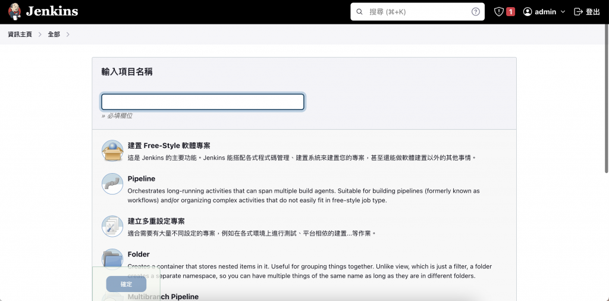Click Free-Style description mentioning Jenkins 的主要功能

click(302, 158)
